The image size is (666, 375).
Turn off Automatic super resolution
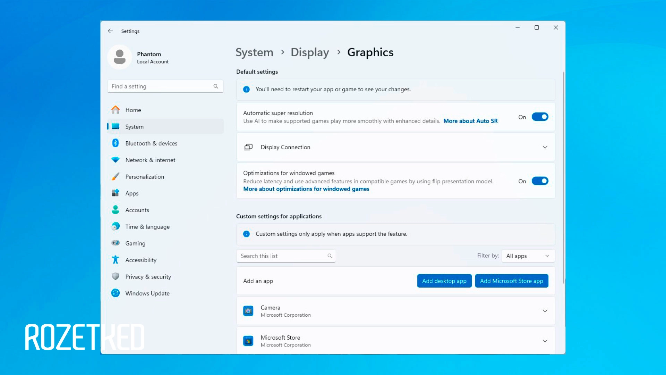[x=540, y=117]
